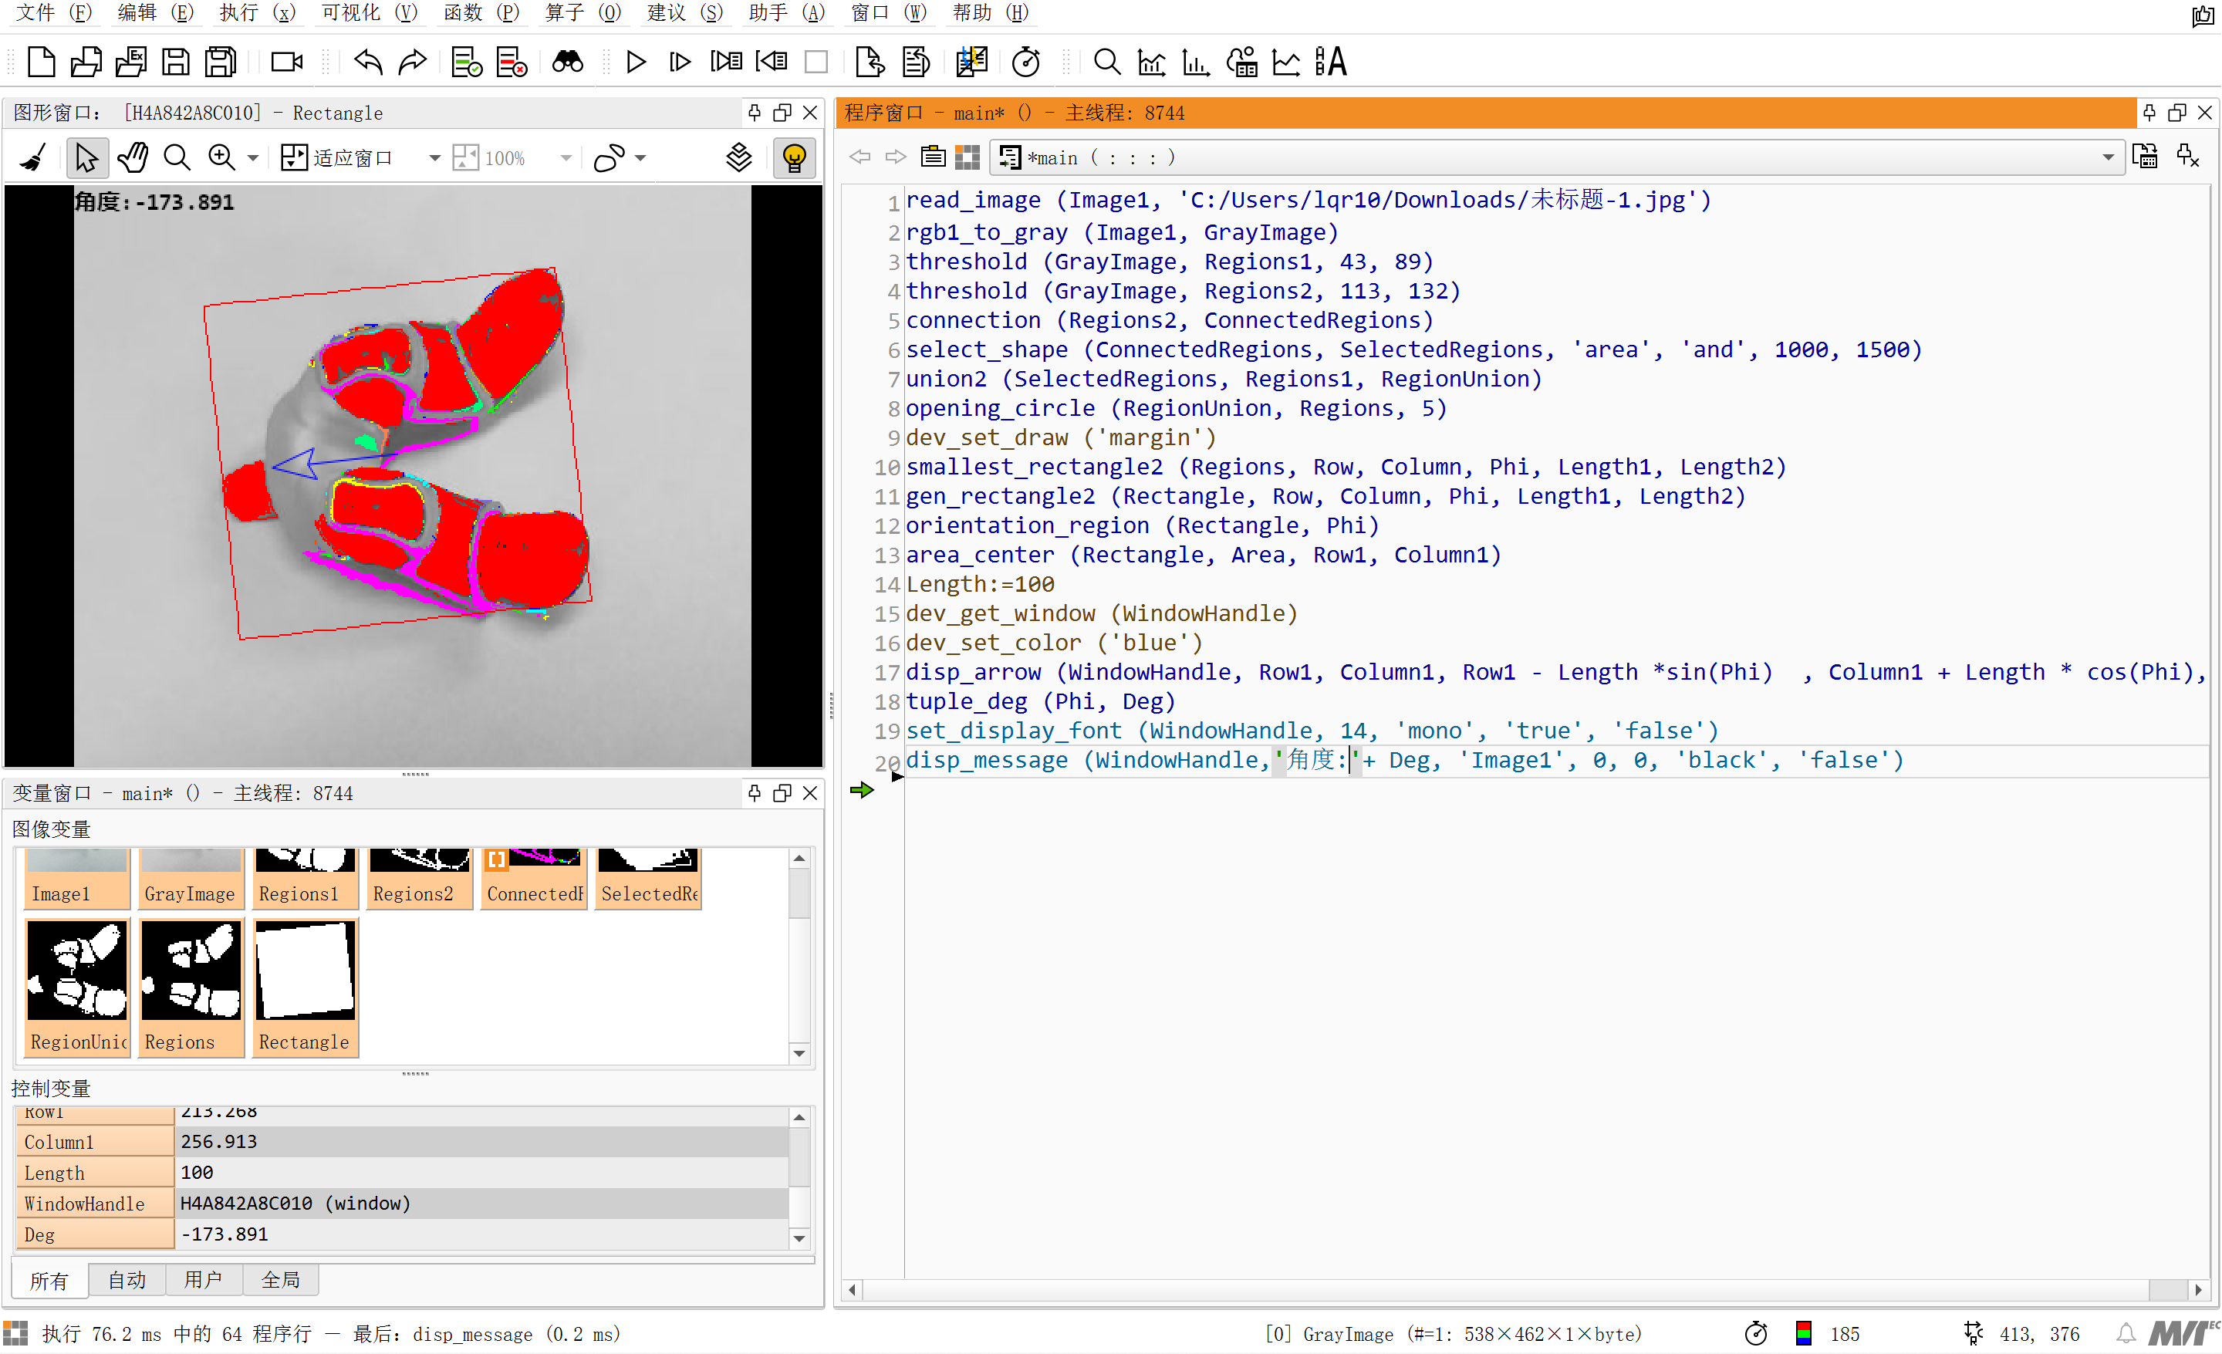Screen dimensions: 2222x1354
Task: Run the program with play button
Action: 636,61
